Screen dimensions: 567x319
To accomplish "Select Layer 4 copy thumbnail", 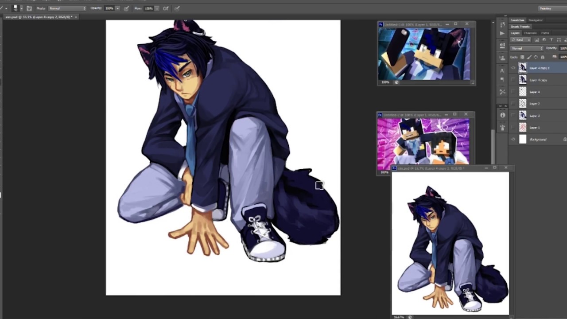I will (x=523, y=80).
